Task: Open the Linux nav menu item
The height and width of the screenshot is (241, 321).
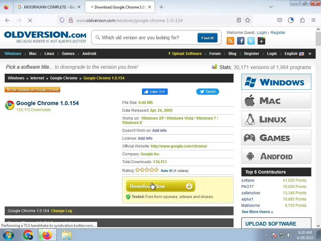Action: pyautogui.click(x=49, y=54)
